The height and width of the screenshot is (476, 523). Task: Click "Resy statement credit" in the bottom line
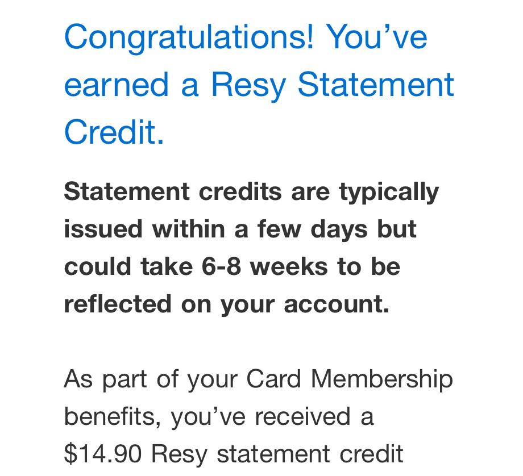[x=277, y=454]
